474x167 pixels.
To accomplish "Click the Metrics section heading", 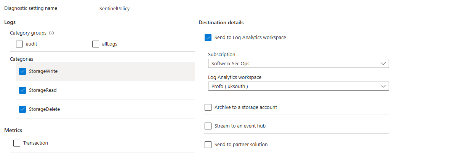I will pyautogui.click(x=13, y=130).
